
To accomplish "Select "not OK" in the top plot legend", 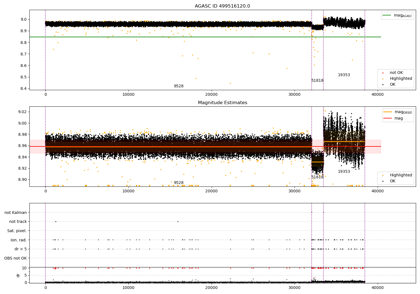I will (x=396, y=73).
